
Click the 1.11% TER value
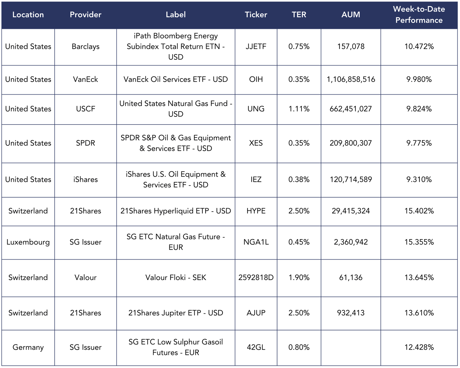[x=299, y=109]
